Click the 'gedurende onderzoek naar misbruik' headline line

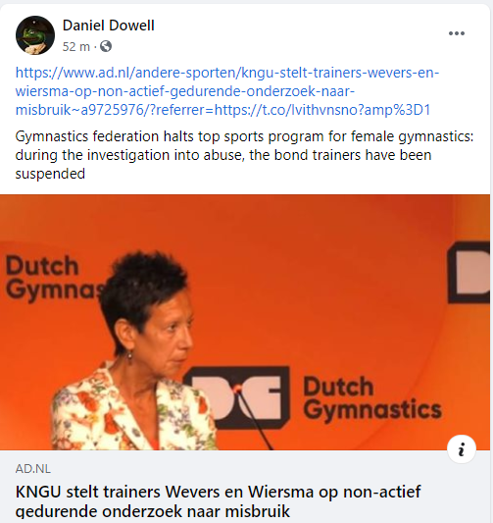click(x=153, y=511)
